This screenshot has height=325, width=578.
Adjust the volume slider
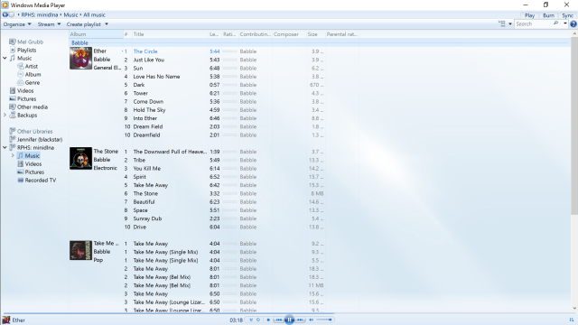(324, 320)
